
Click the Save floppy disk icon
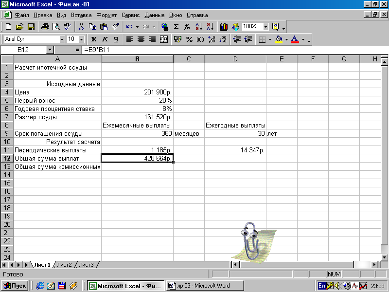coord(31,27)
